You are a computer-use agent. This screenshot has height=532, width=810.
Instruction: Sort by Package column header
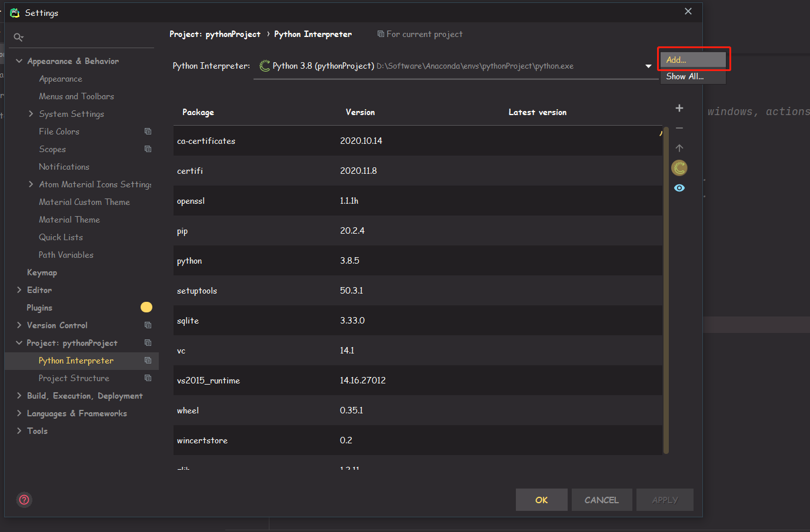[x=198, y=112]
